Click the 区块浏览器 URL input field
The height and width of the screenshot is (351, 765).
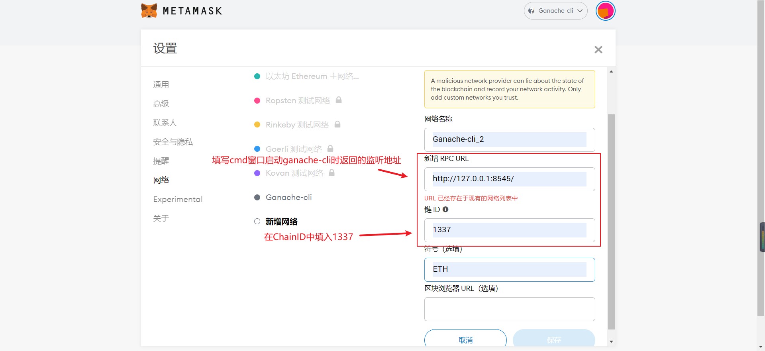[510, 309]
